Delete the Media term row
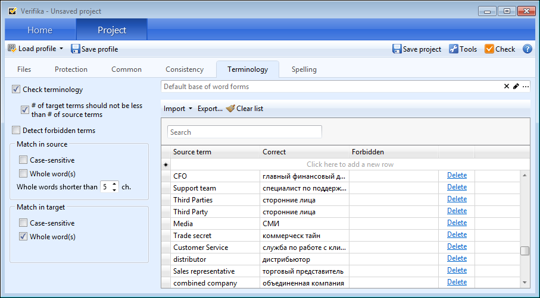Image resolution: width=540 pixels, height=298 pixels. [x=457, y=223]
